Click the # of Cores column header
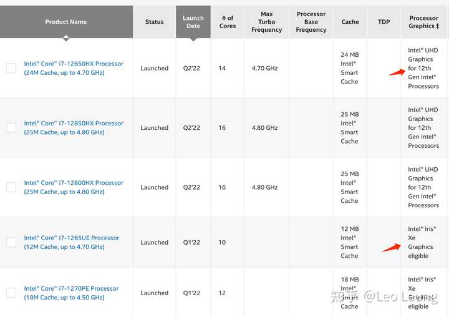The image size is (449, 317). (x=228, y=22)
